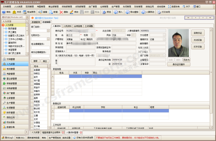Screen dimensions: 216x141
Task: Click the 搜索 search button
Action: pyautogui.click(x=35, y=61)
